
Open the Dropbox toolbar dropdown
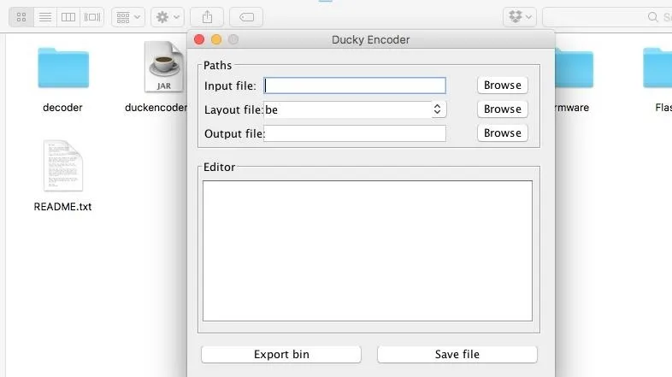point(520,16)
